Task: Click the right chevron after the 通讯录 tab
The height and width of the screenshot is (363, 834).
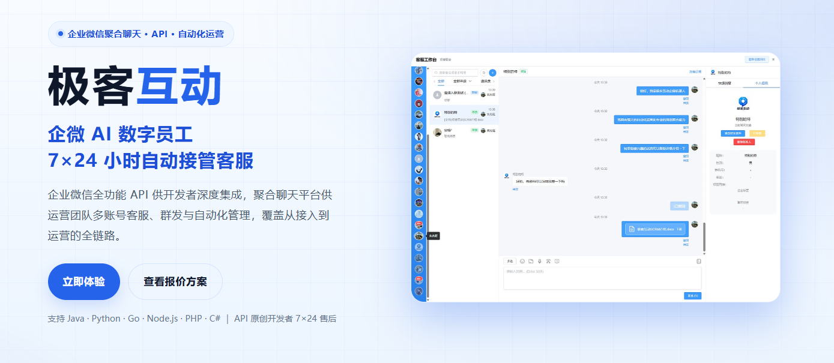Action: 494,81
